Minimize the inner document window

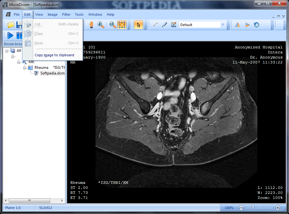coord(273,17)
